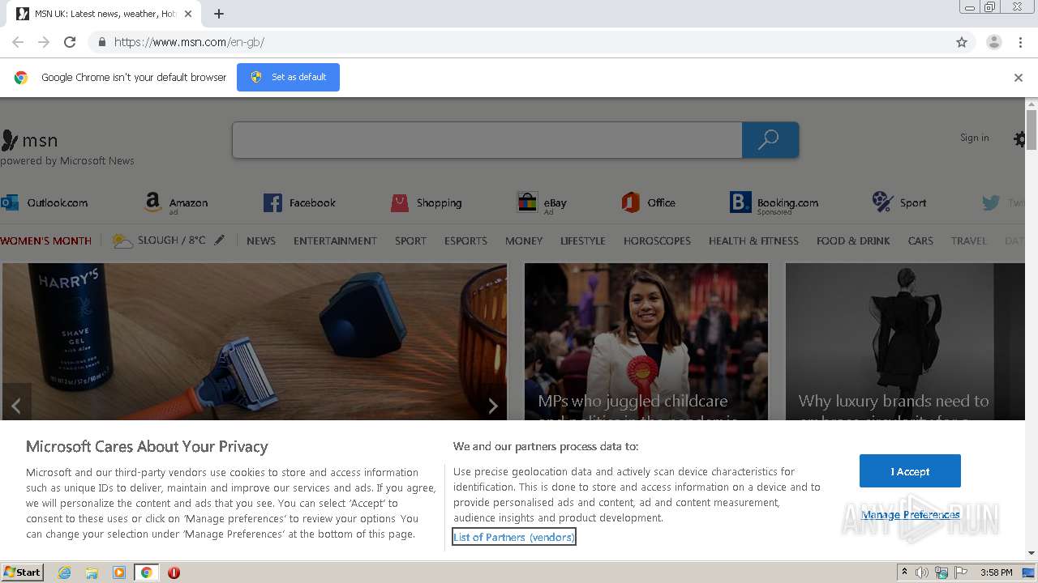Viewport: 1038px width, 583px height.
Task: Open eBay shortcut
Action: pos(542,202)
